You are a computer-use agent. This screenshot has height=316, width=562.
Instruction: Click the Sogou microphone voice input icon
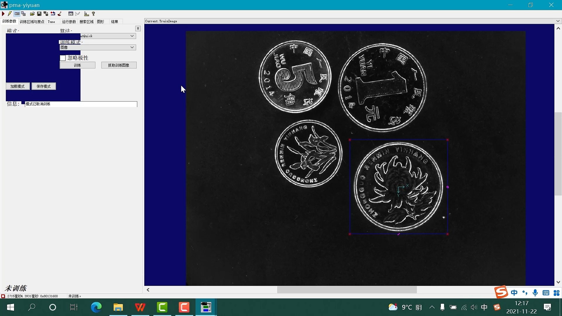[535, 293]
